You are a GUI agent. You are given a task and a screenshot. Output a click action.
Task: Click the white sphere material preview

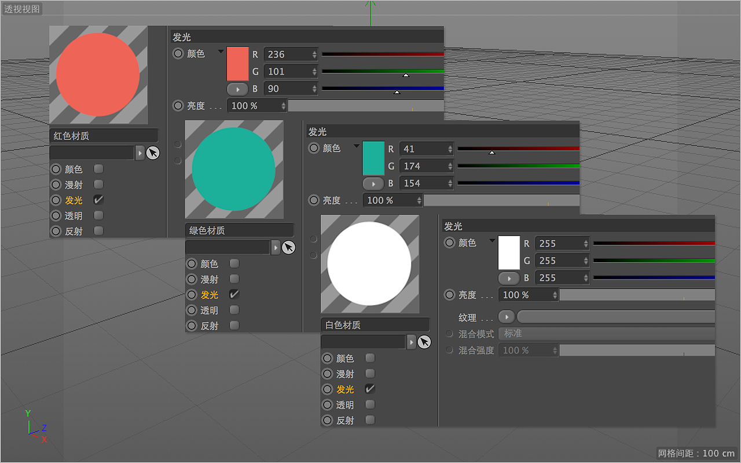coord(369,264)
